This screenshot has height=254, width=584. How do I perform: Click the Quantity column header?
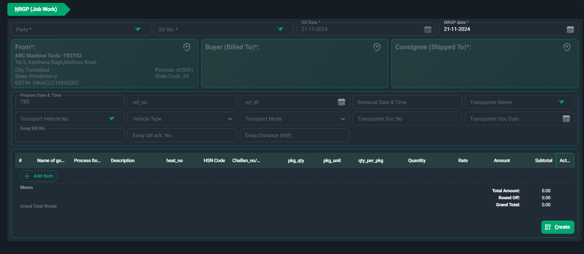(x=417, y=161)
